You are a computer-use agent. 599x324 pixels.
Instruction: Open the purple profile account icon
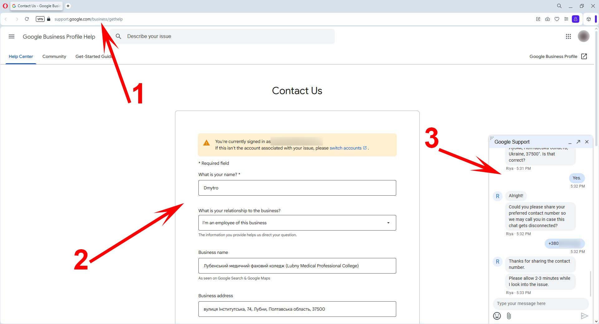[x=576, y=19]
